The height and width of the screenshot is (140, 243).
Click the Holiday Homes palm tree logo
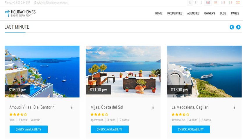(7, 13)
